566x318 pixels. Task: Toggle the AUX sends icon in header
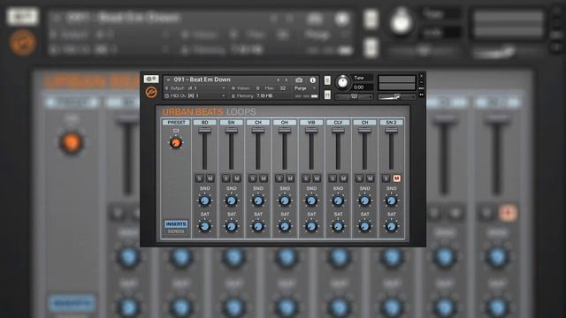click(x=421, y=88)
